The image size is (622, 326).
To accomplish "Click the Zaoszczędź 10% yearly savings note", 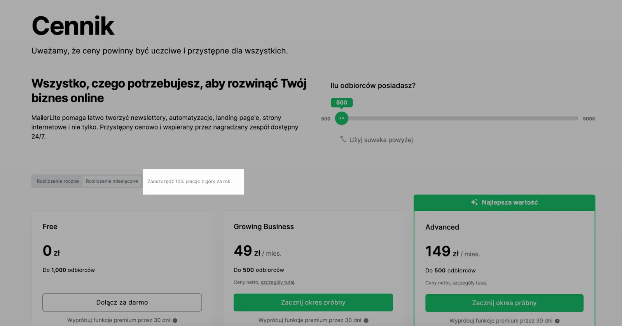I will [189, 182].
